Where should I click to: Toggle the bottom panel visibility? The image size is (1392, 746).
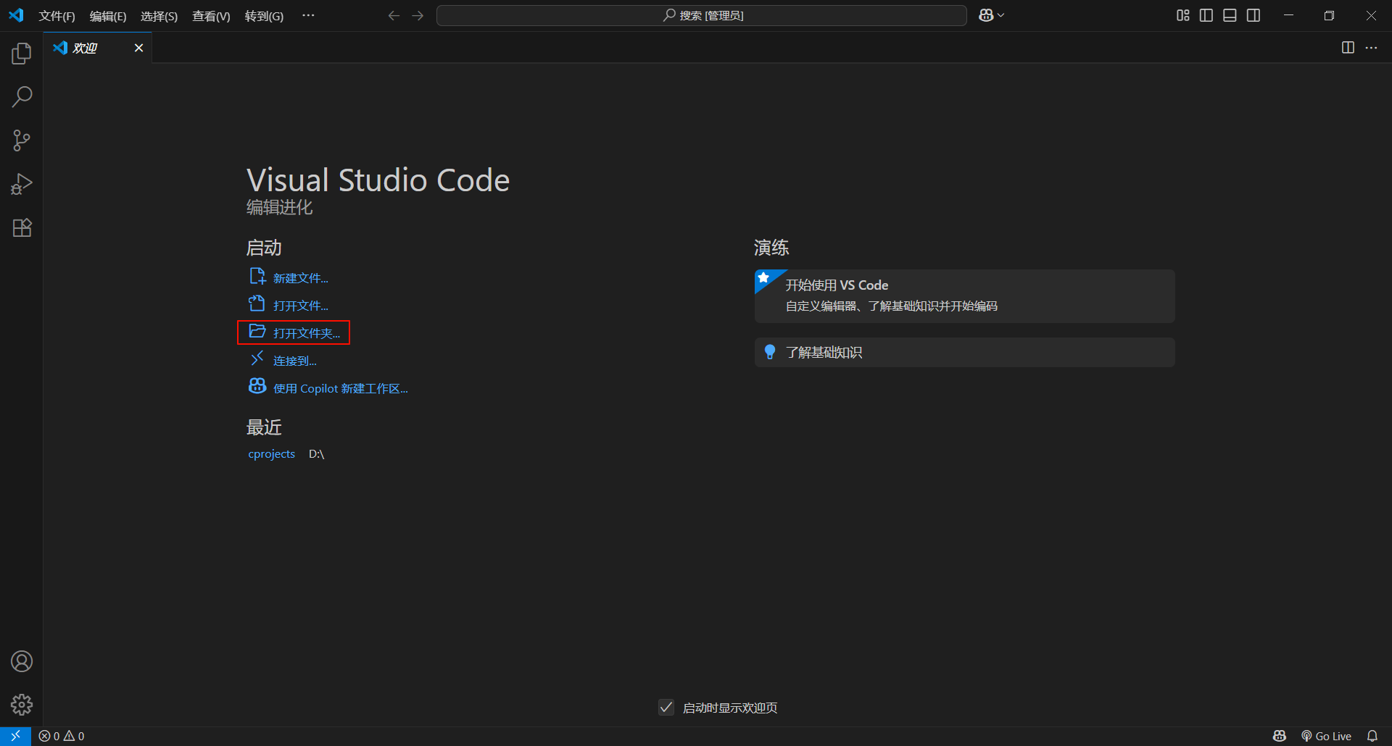pos(1230,15)
